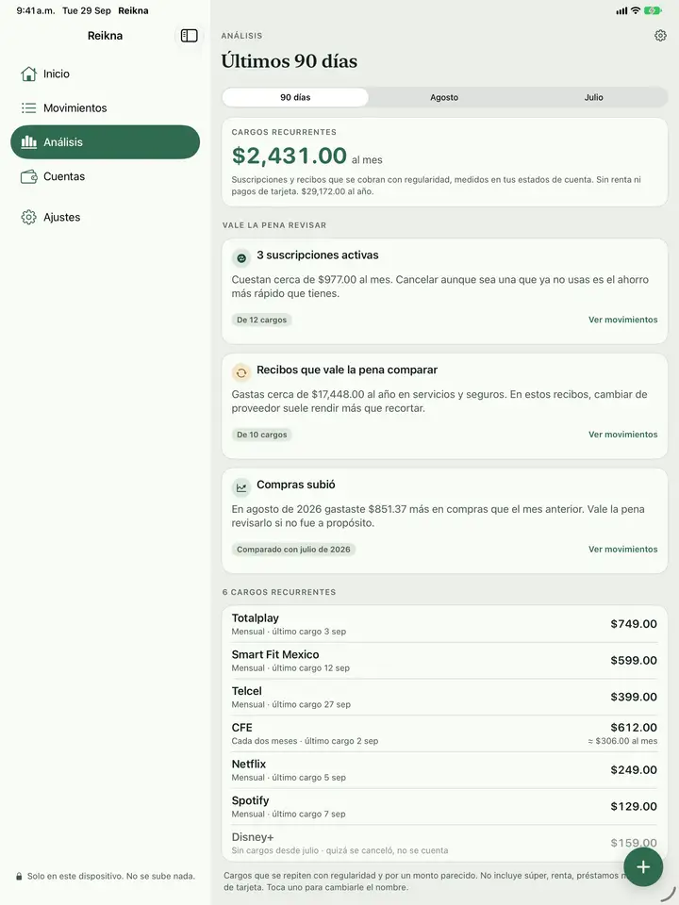This screenshot has width=679, height=905.
Task: Ver movimientos for 3 suscripciones activas
Action: pos(623,320)
